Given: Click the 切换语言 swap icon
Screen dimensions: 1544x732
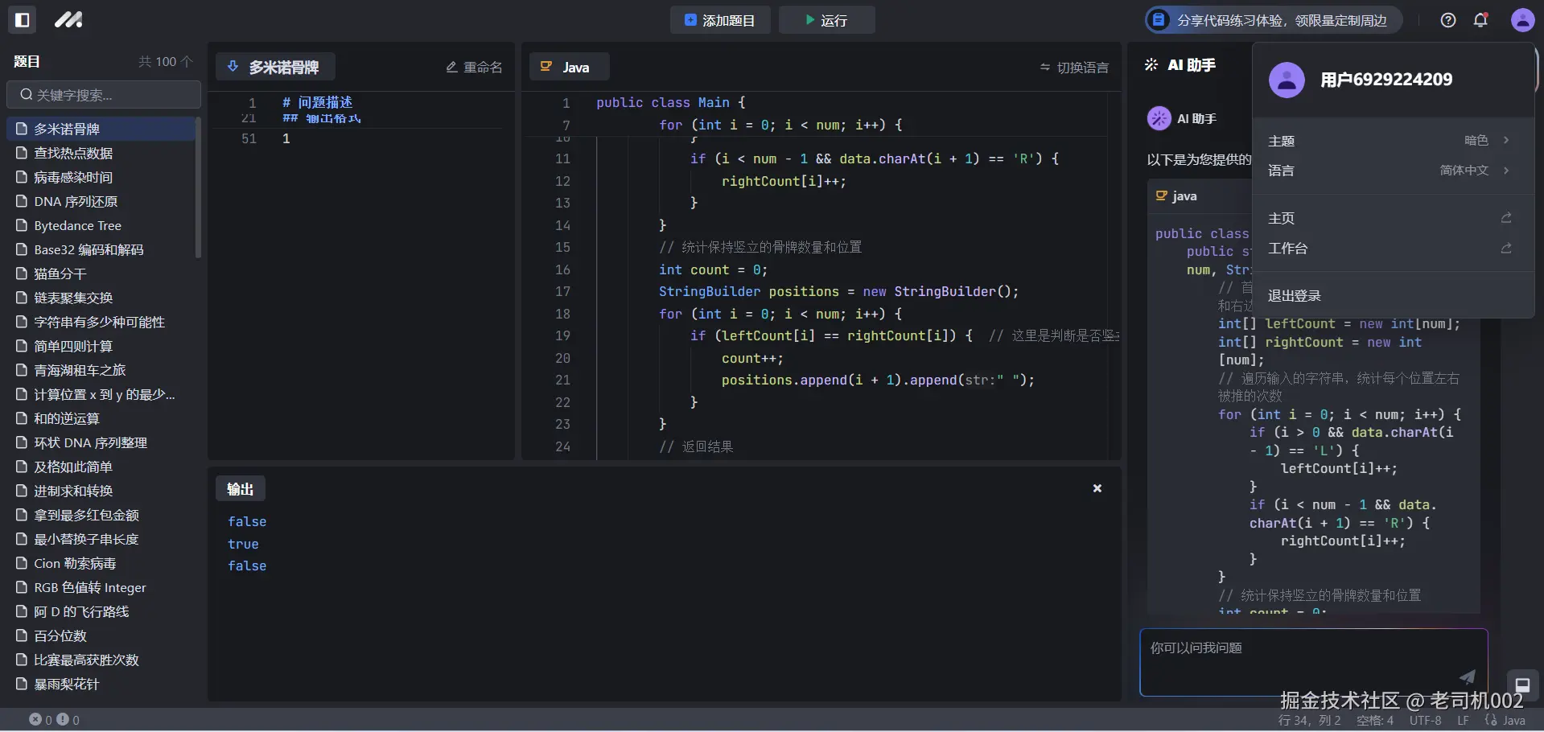Looking at the screenshot, I should [x=1045, y=67].
